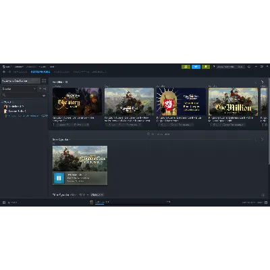Open the monitor icon beside account name
This screenshot has height=270, width=270.
coord(249,67)
